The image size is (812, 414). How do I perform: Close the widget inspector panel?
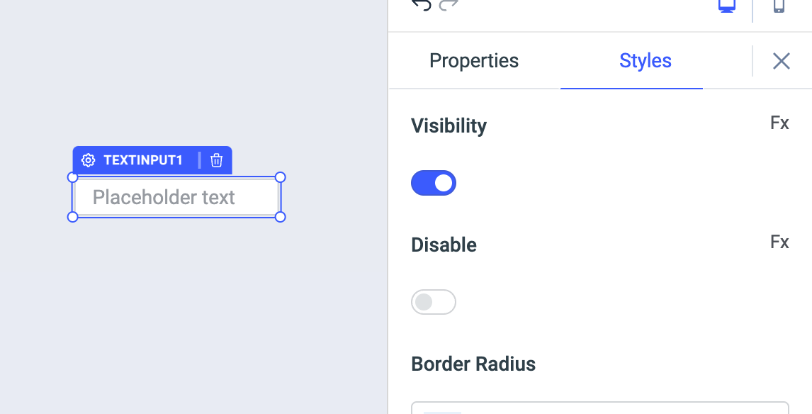781,61
